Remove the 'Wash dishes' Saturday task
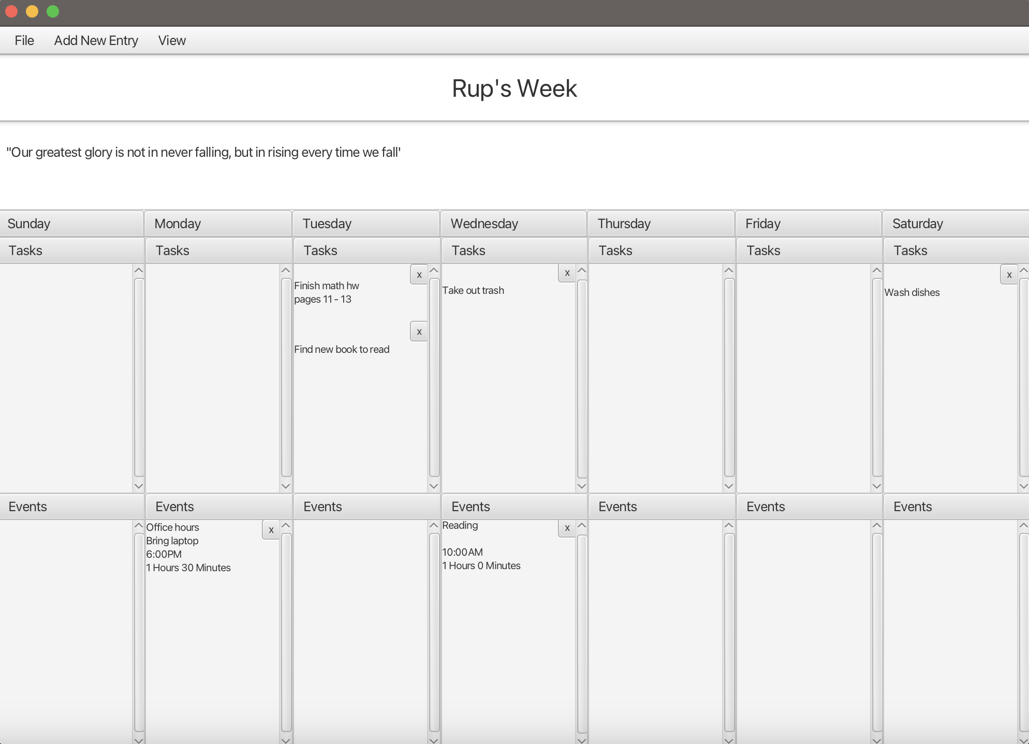Viewport: 1029px width, 744px height. pyautogui.click(x=1009, y=275)
